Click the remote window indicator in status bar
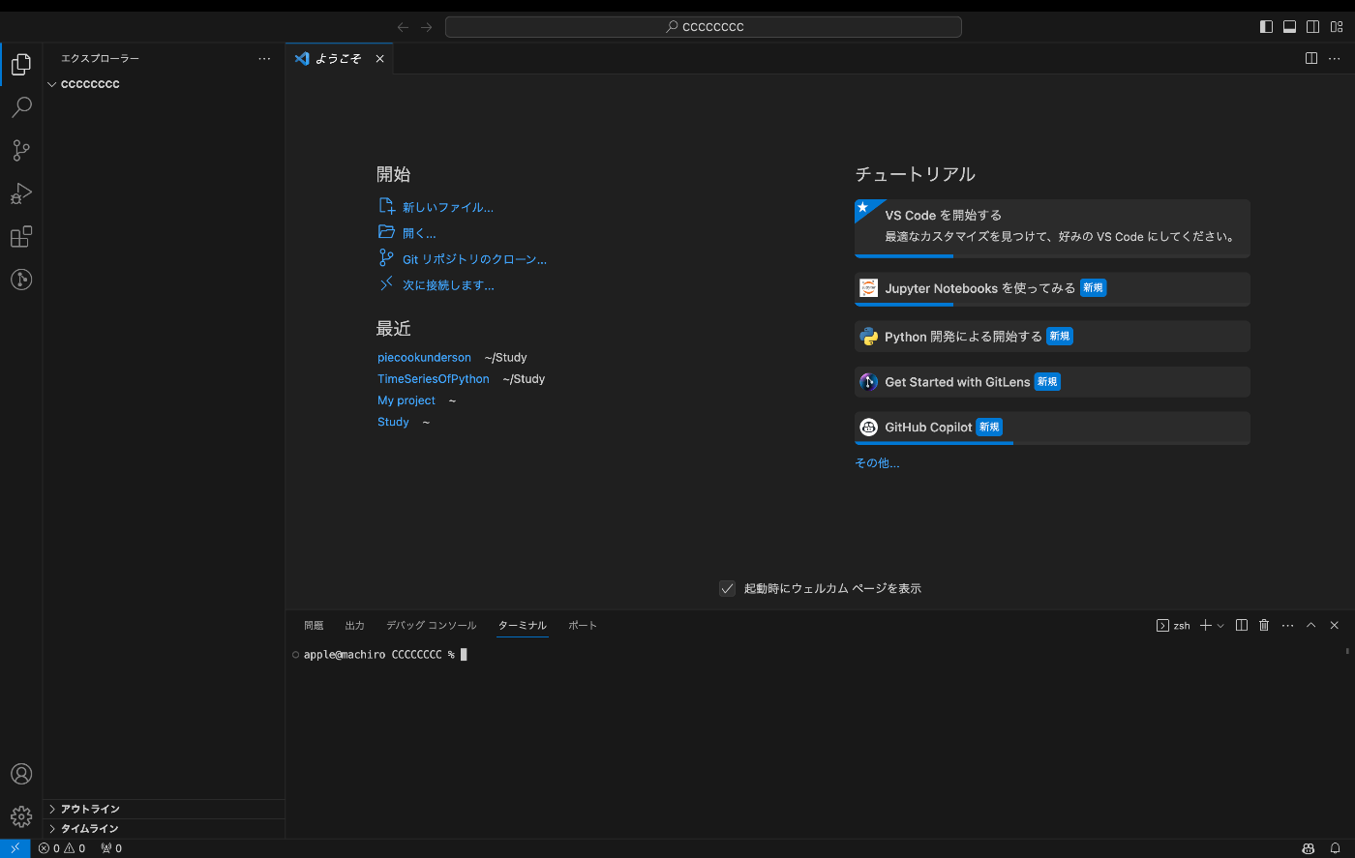 pos(15,848)
